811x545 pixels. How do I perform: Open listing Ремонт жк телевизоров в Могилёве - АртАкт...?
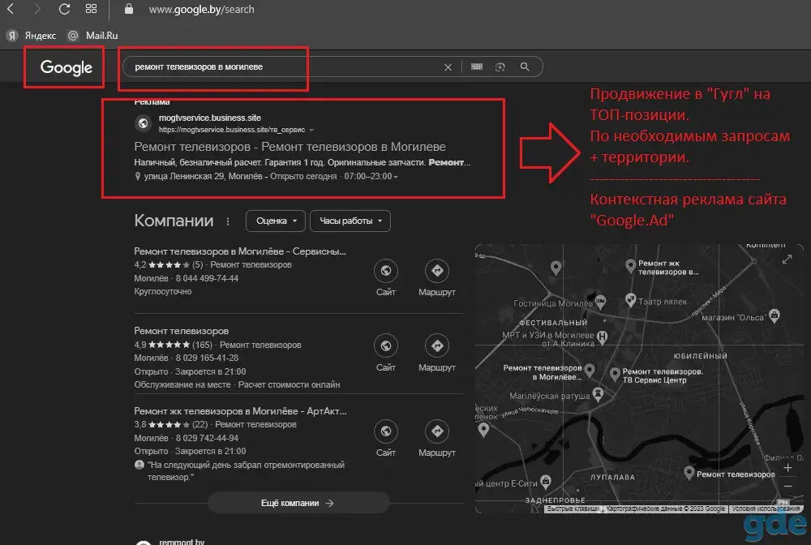(x=240, y=411)
